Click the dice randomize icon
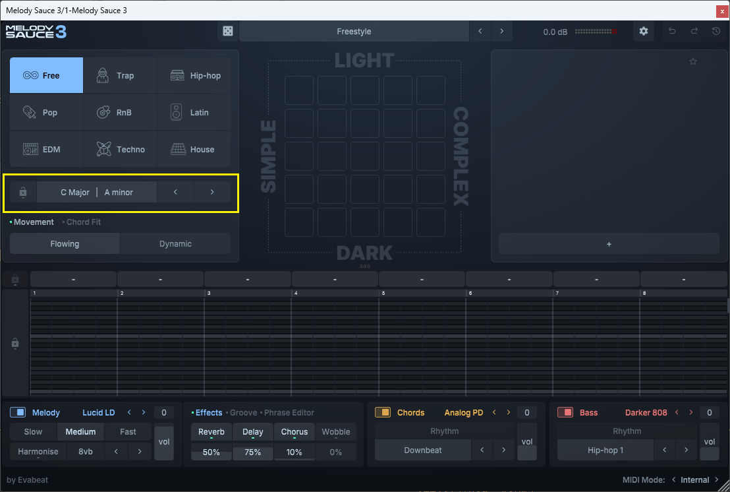The height and width of the screenshot is (492, 730). point(227,32)
